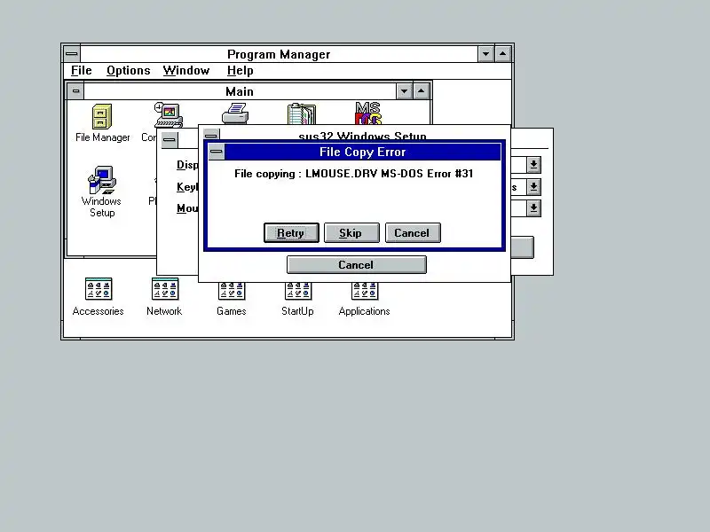This screenshot has width=710, height=532.
Task: Open Window menu in Program Manager
Action: click(x=186, y=71)
